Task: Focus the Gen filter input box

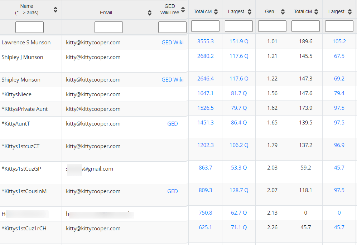Action: click(x=272, y=26)
